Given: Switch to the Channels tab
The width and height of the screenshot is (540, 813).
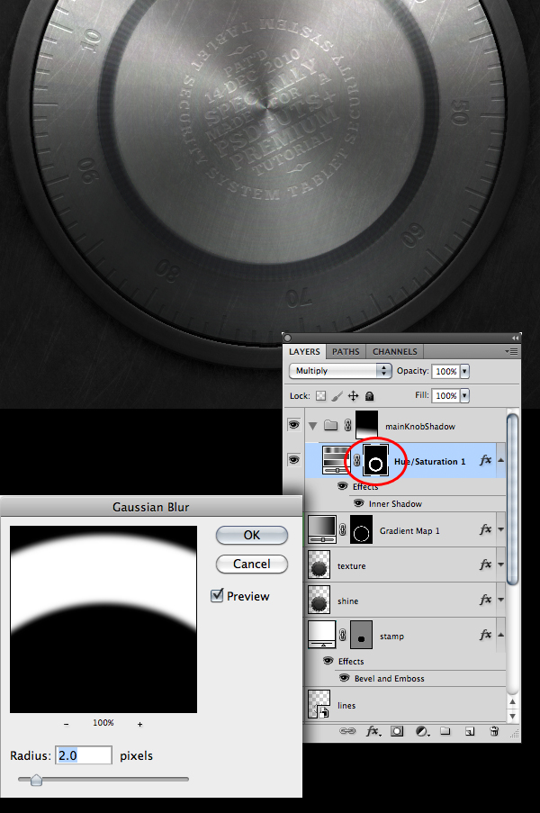Looking at the screenshot, I should click(395, 351).
